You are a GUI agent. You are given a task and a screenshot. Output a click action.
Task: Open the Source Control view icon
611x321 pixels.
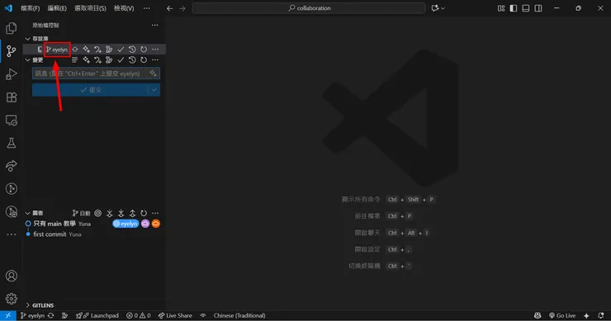tap(12, 51)
